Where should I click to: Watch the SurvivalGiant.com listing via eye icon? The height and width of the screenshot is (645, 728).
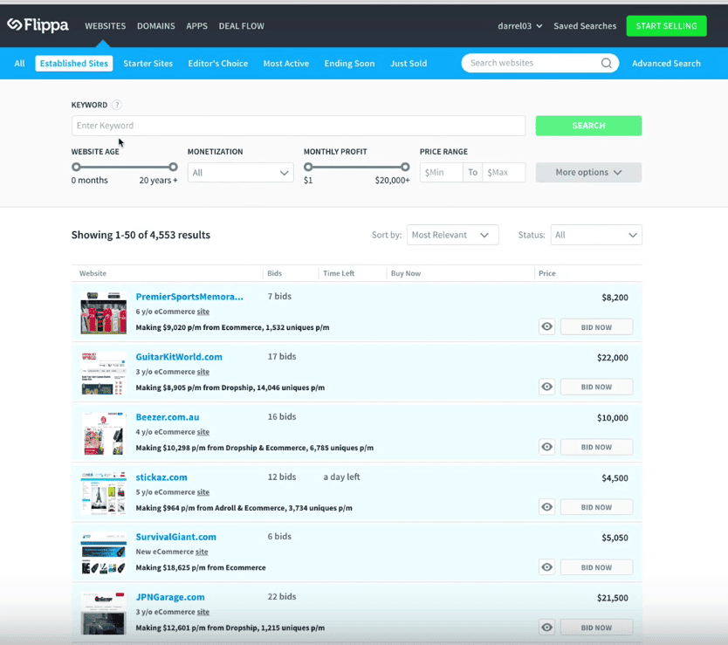[x=547, y=567]
